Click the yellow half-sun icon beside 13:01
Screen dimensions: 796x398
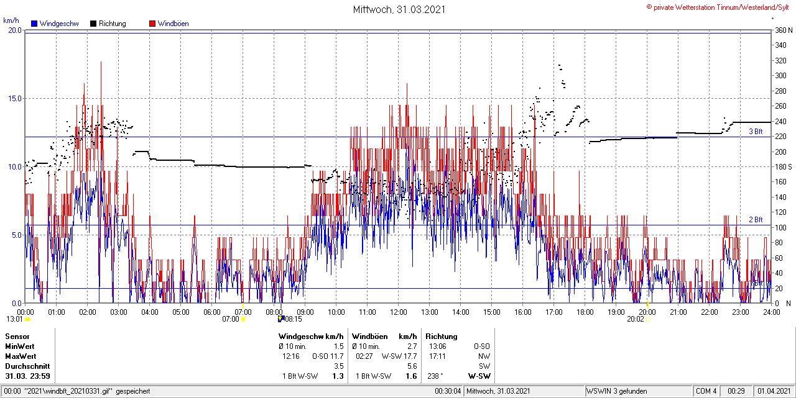27,319
